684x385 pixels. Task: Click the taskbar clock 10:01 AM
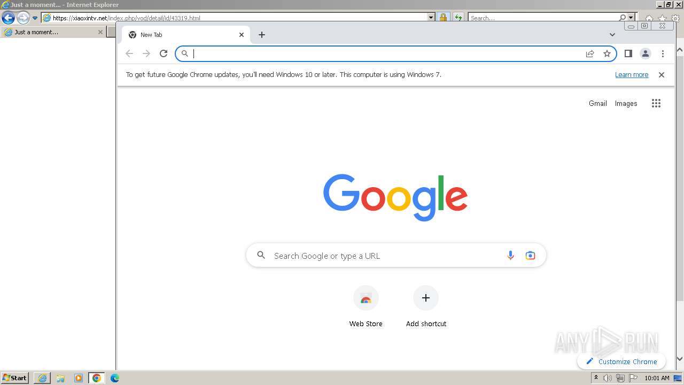pyautogui.click(x=657, y=378)
